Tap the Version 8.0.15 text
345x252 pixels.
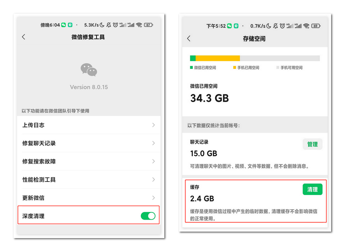tap(89, 87)
